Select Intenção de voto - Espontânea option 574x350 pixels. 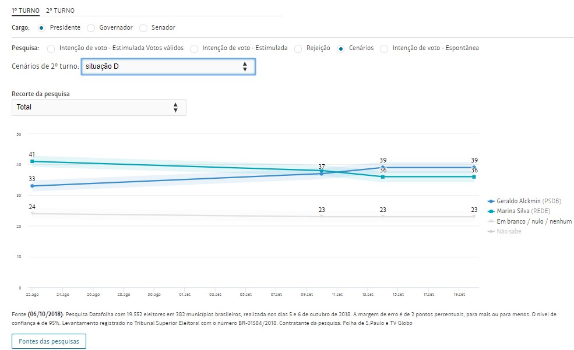(384, 48)
